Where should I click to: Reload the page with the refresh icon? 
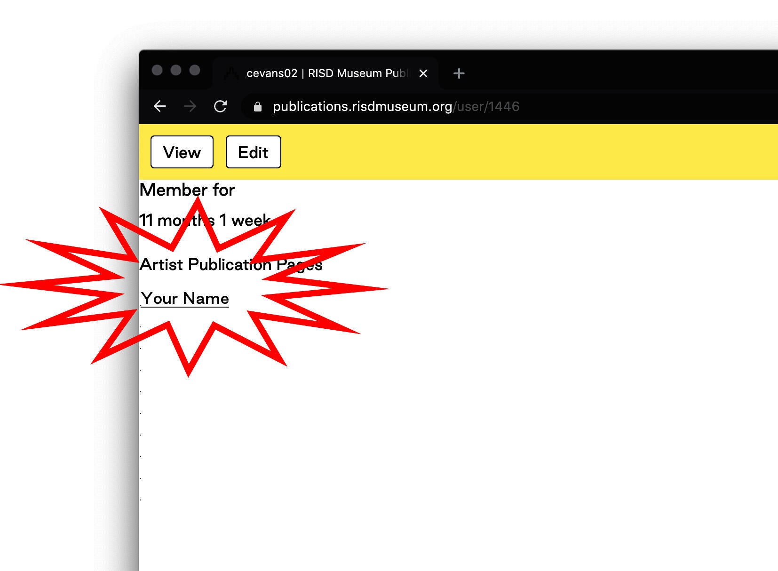(220, 106)
